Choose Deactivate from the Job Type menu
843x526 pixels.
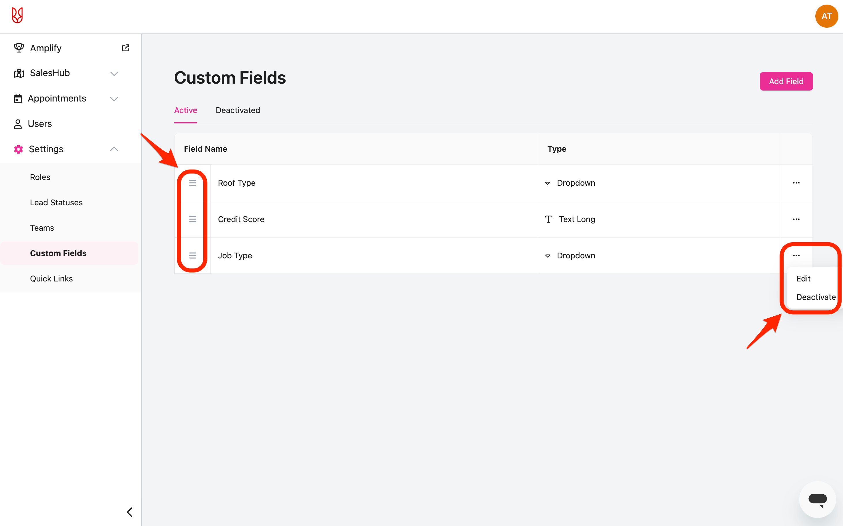(816, 297)
